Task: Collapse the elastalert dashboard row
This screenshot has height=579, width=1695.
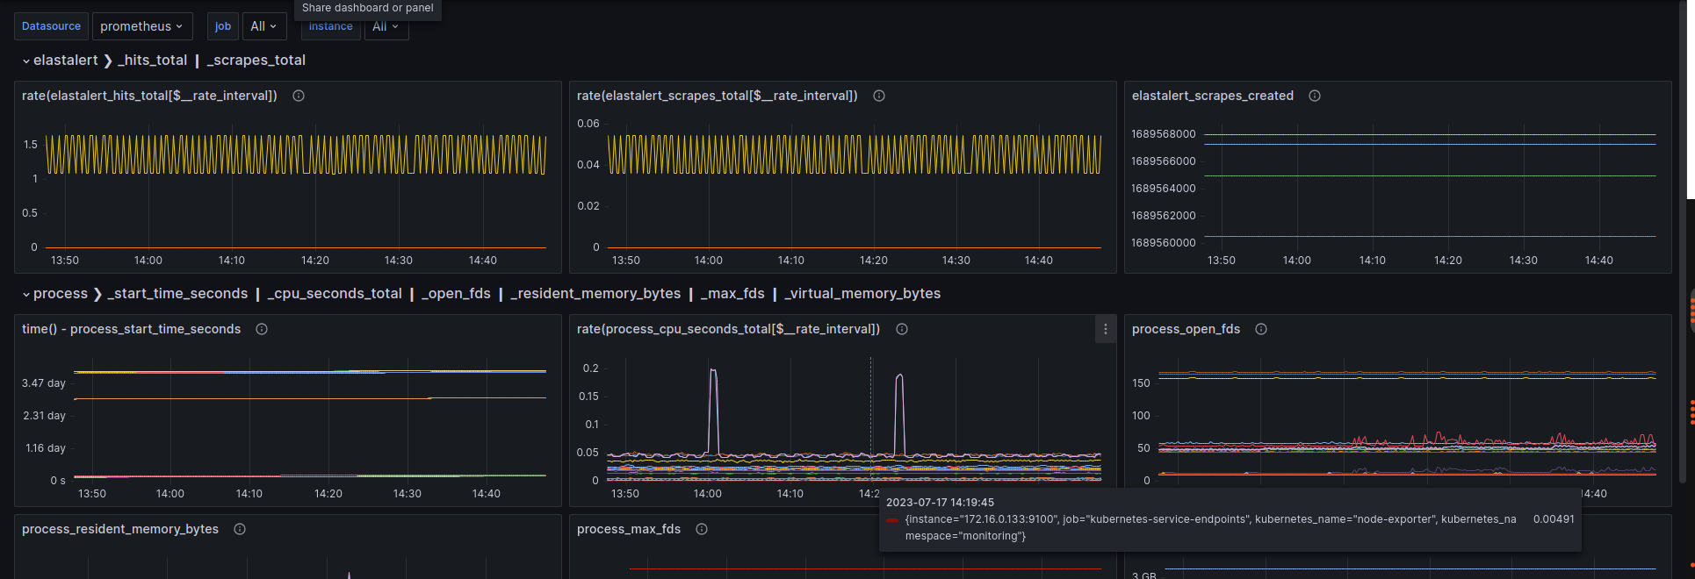Action: coord(26,61)
